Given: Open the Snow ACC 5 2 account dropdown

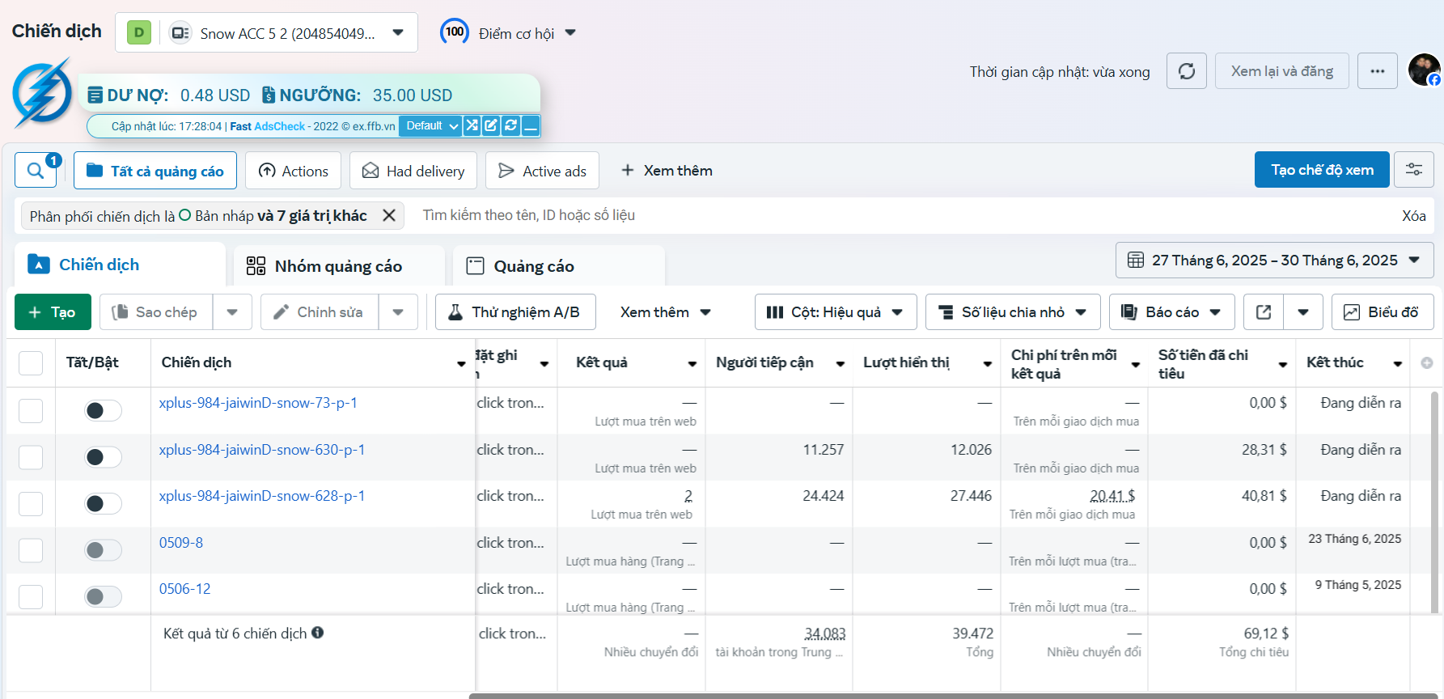Looking at the screenshot, I should [266, 32].
